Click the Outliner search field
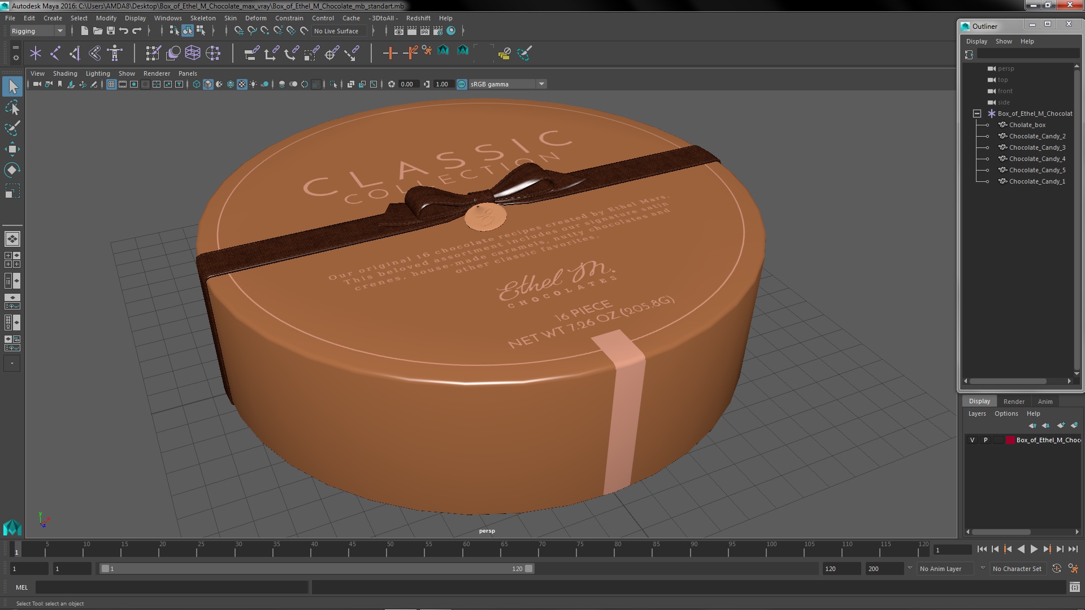 [1028, 54]
